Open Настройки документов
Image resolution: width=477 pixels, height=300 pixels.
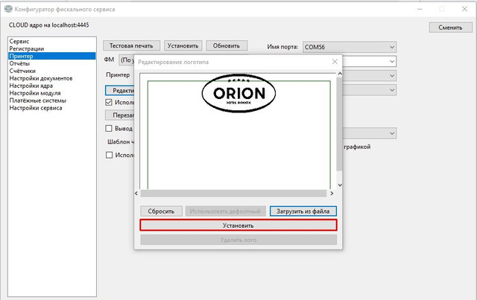(x=41, y=78)
